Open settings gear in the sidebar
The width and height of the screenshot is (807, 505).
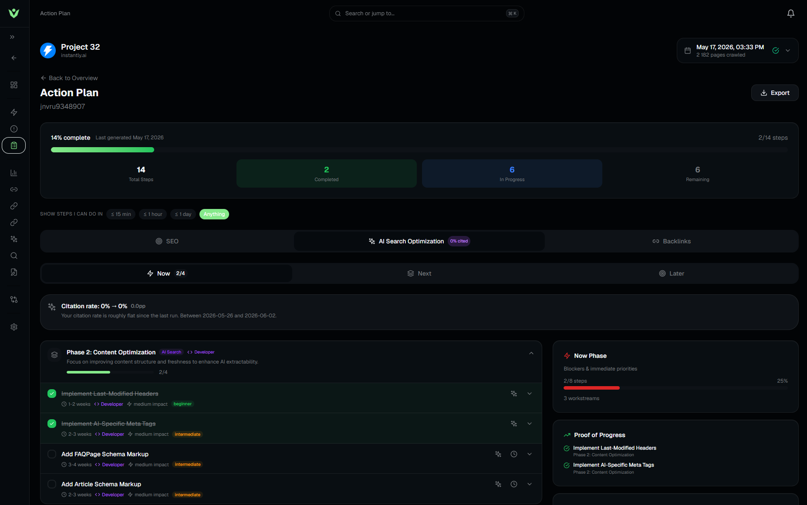point(14,327)
